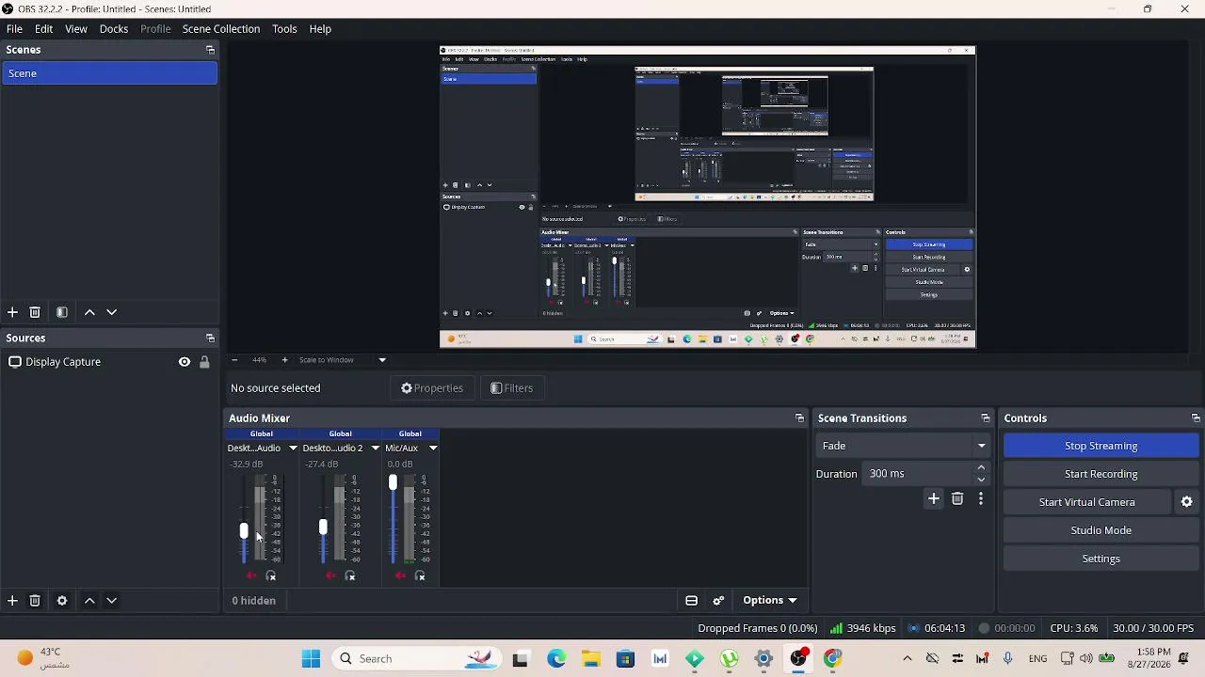
Task: Add a new scene with the plus icon
Action: (x=12, y=312)
